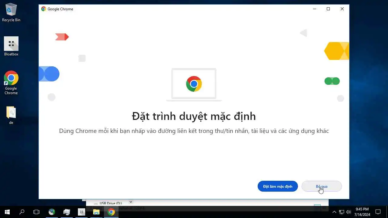Click the "Đặt làm mặc định" button
Screen dimensions: 388x218
point(278,186)
